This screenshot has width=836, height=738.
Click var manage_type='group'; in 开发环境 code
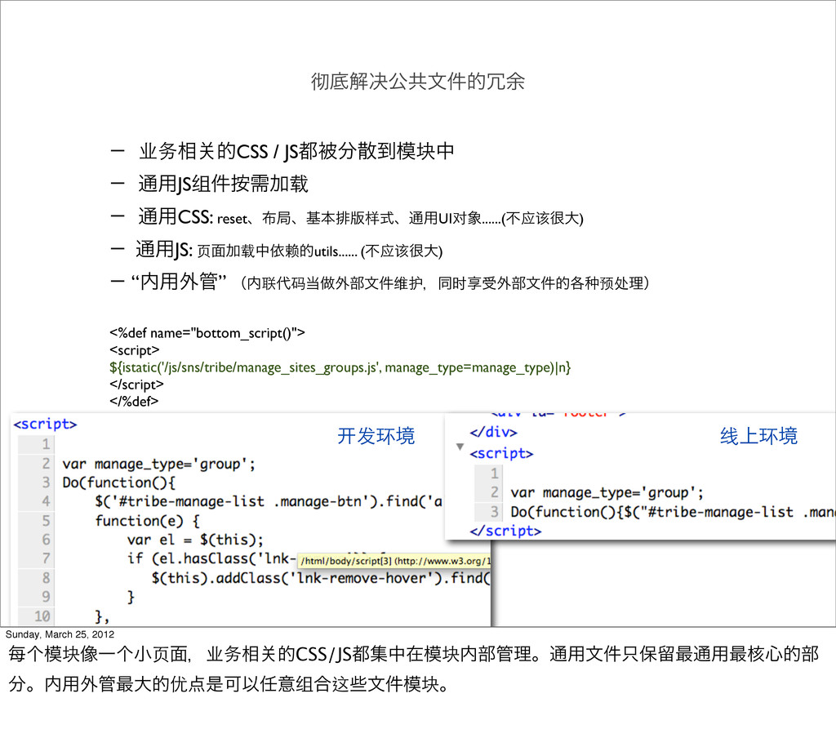(159, 464)
